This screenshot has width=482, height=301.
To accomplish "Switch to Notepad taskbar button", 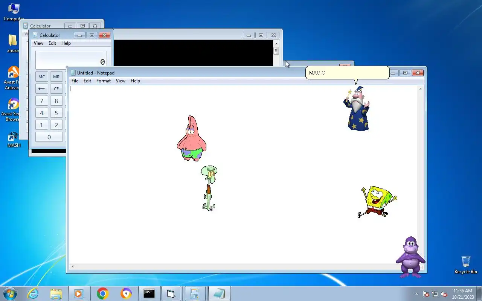I will [219, 293].
